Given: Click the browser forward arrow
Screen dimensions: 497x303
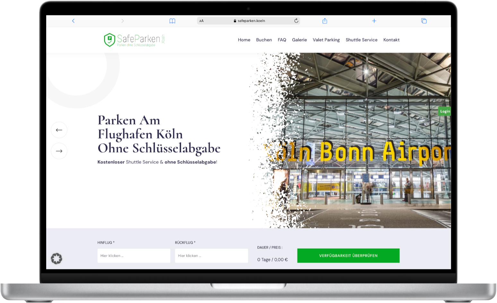Looking at the screenshot, I should pyautogui.click(x=122, y=21).
